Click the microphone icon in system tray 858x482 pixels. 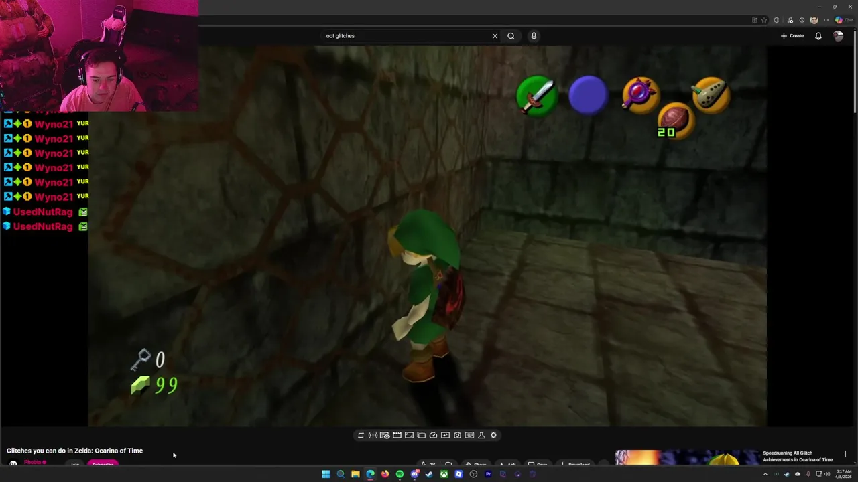pyautogui.click(x=808, y=474)
